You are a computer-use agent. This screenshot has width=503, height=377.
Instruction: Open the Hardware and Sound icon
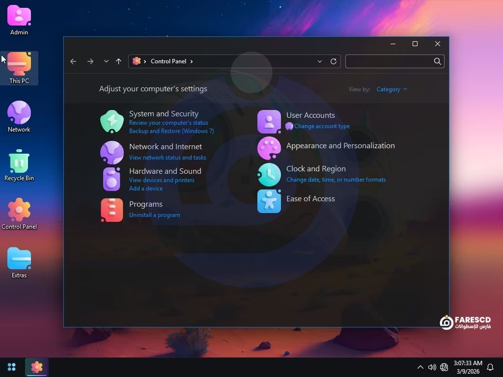pos(112,179)
